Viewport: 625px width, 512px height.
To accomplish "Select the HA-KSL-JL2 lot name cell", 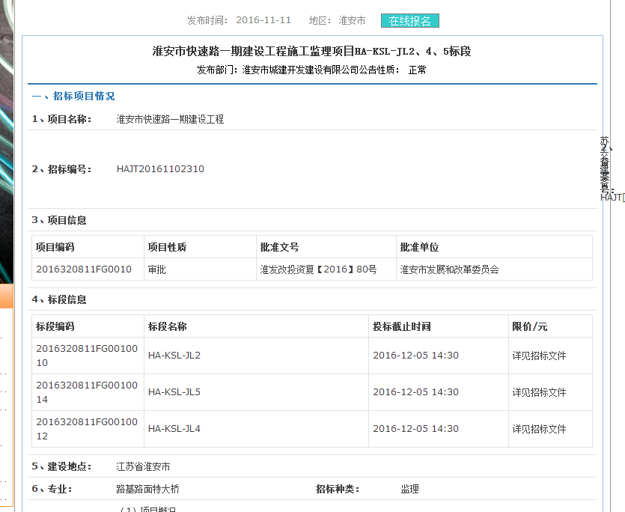I will [174, 356].
